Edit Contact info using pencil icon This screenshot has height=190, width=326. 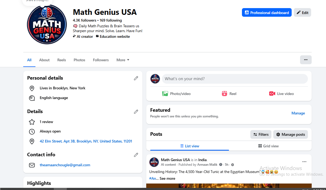tap(136, 155)
